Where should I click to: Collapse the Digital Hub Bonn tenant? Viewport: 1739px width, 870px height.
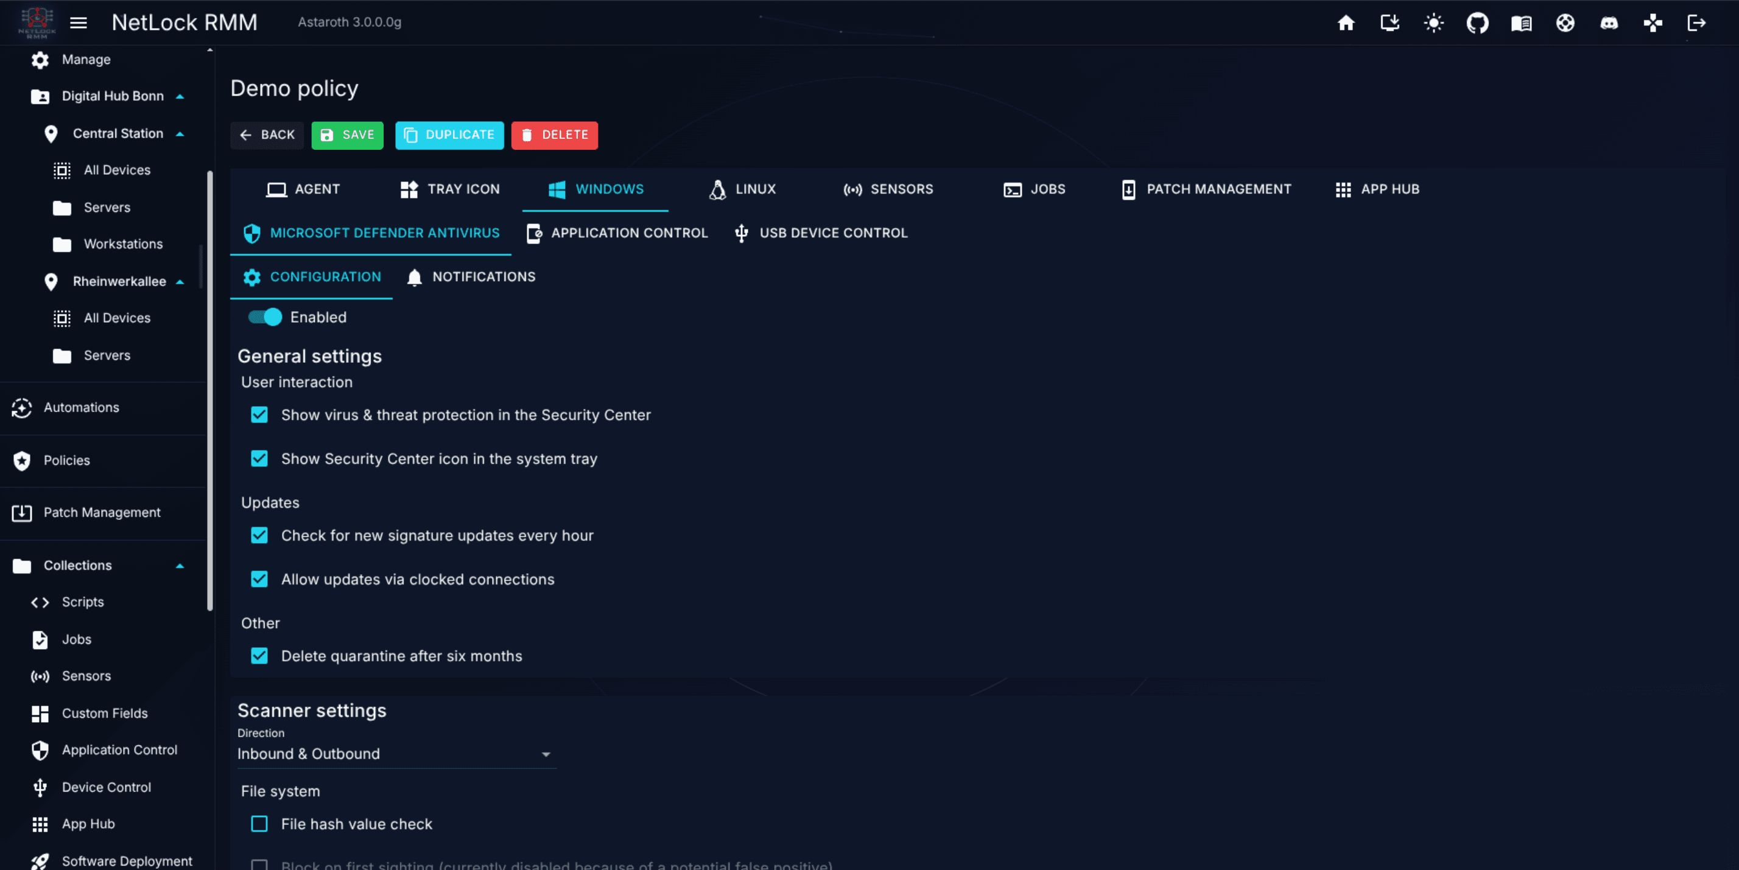[x=180, y=97]
